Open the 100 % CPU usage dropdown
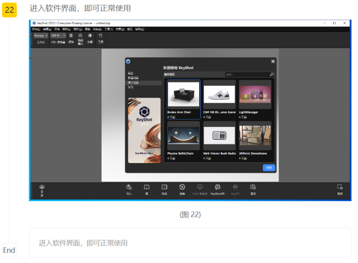 point(58,36)
